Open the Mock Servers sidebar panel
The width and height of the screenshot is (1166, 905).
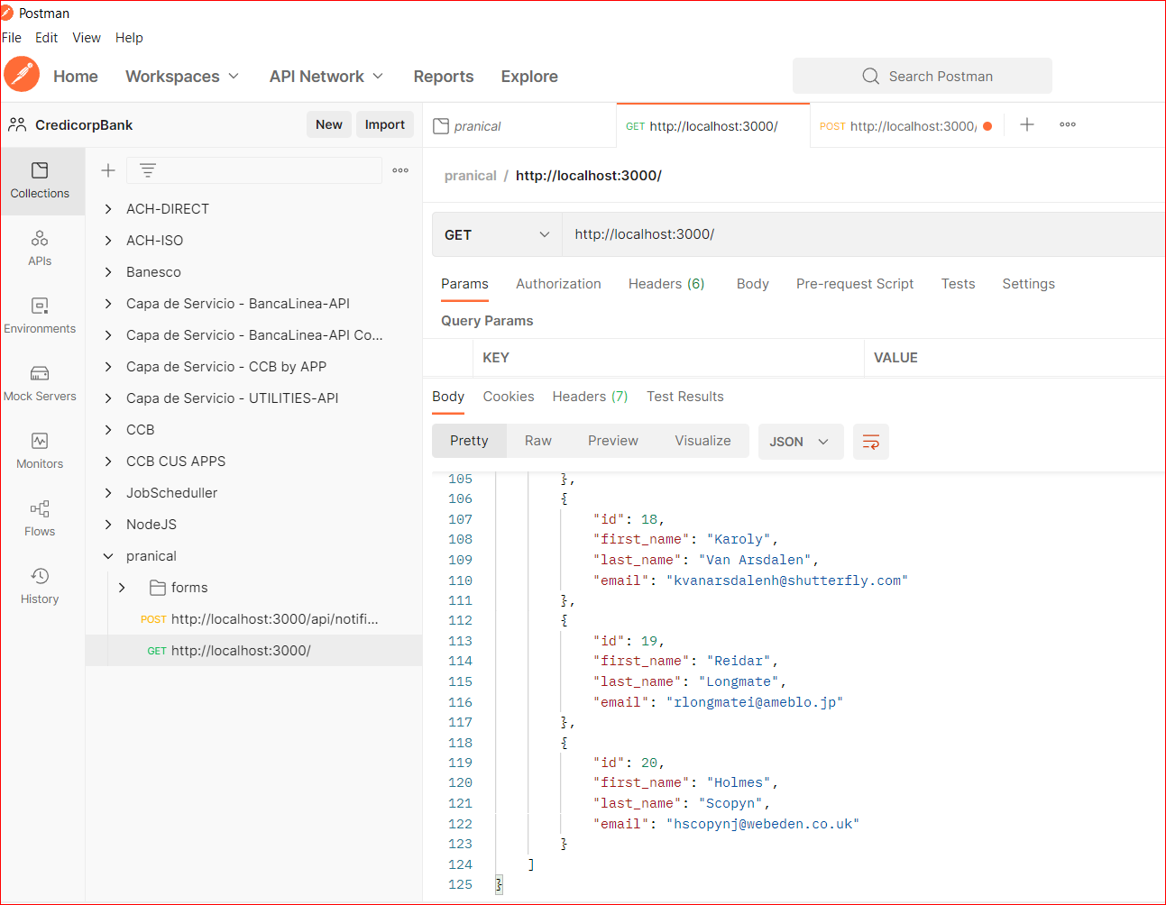point(40,383)
